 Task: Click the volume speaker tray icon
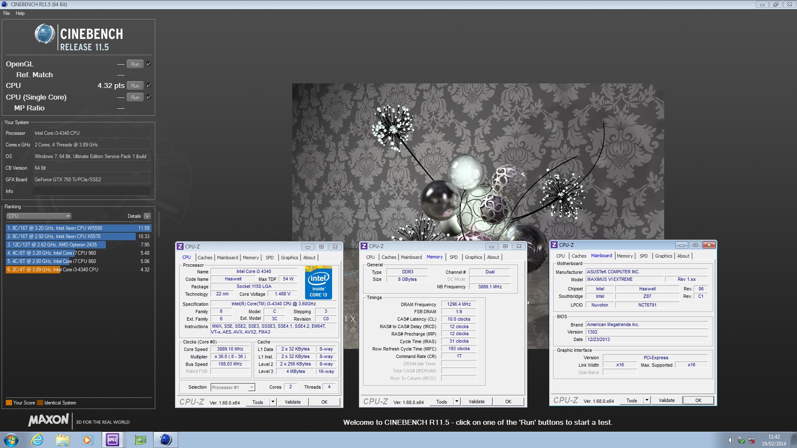pos(731,440)
